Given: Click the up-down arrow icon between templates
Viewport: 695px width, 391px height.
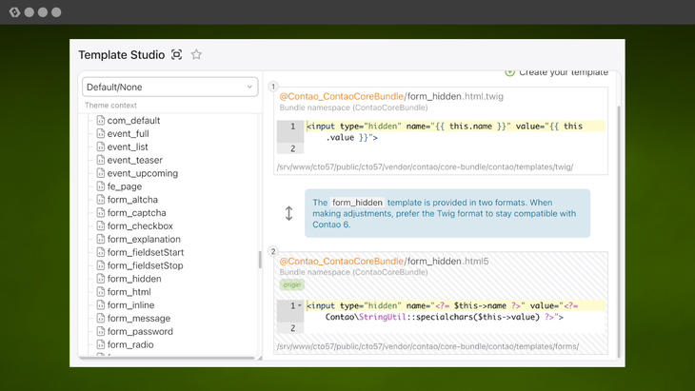Looking at the screenshot, I should [288, 213].
